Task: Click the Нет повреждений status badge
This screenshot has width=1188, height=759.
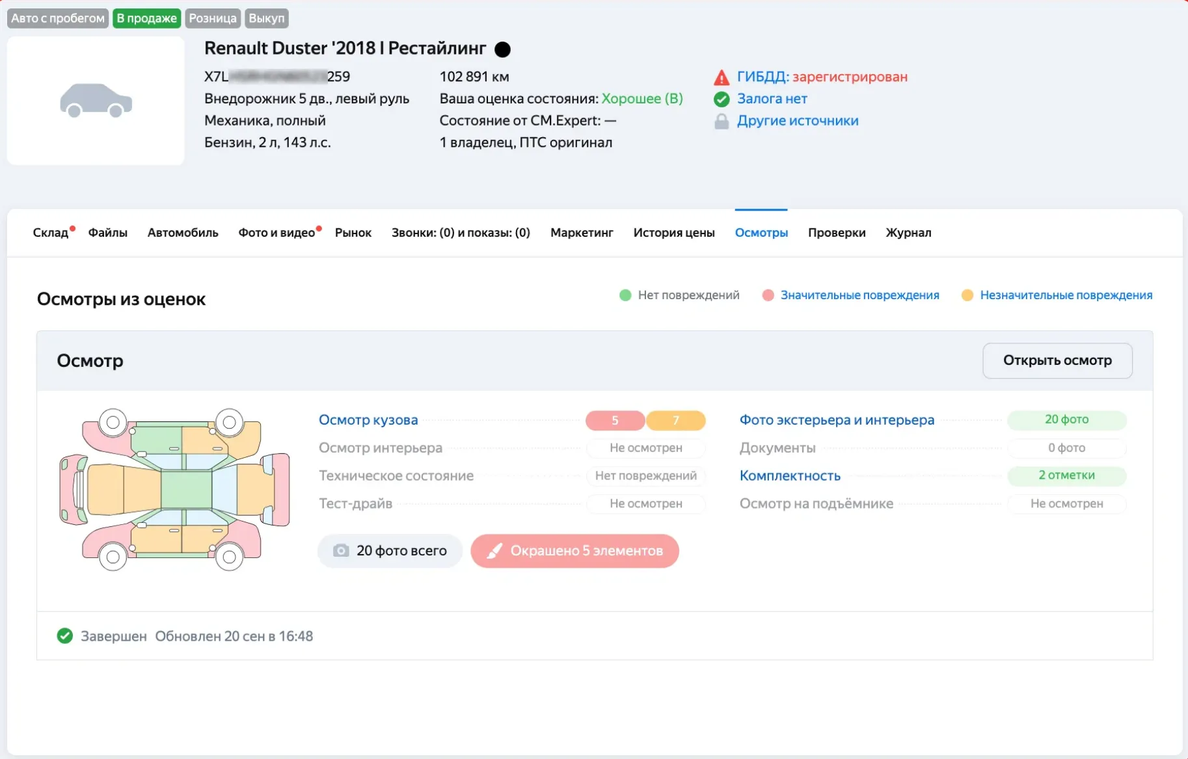Action: tap(645, 475)
